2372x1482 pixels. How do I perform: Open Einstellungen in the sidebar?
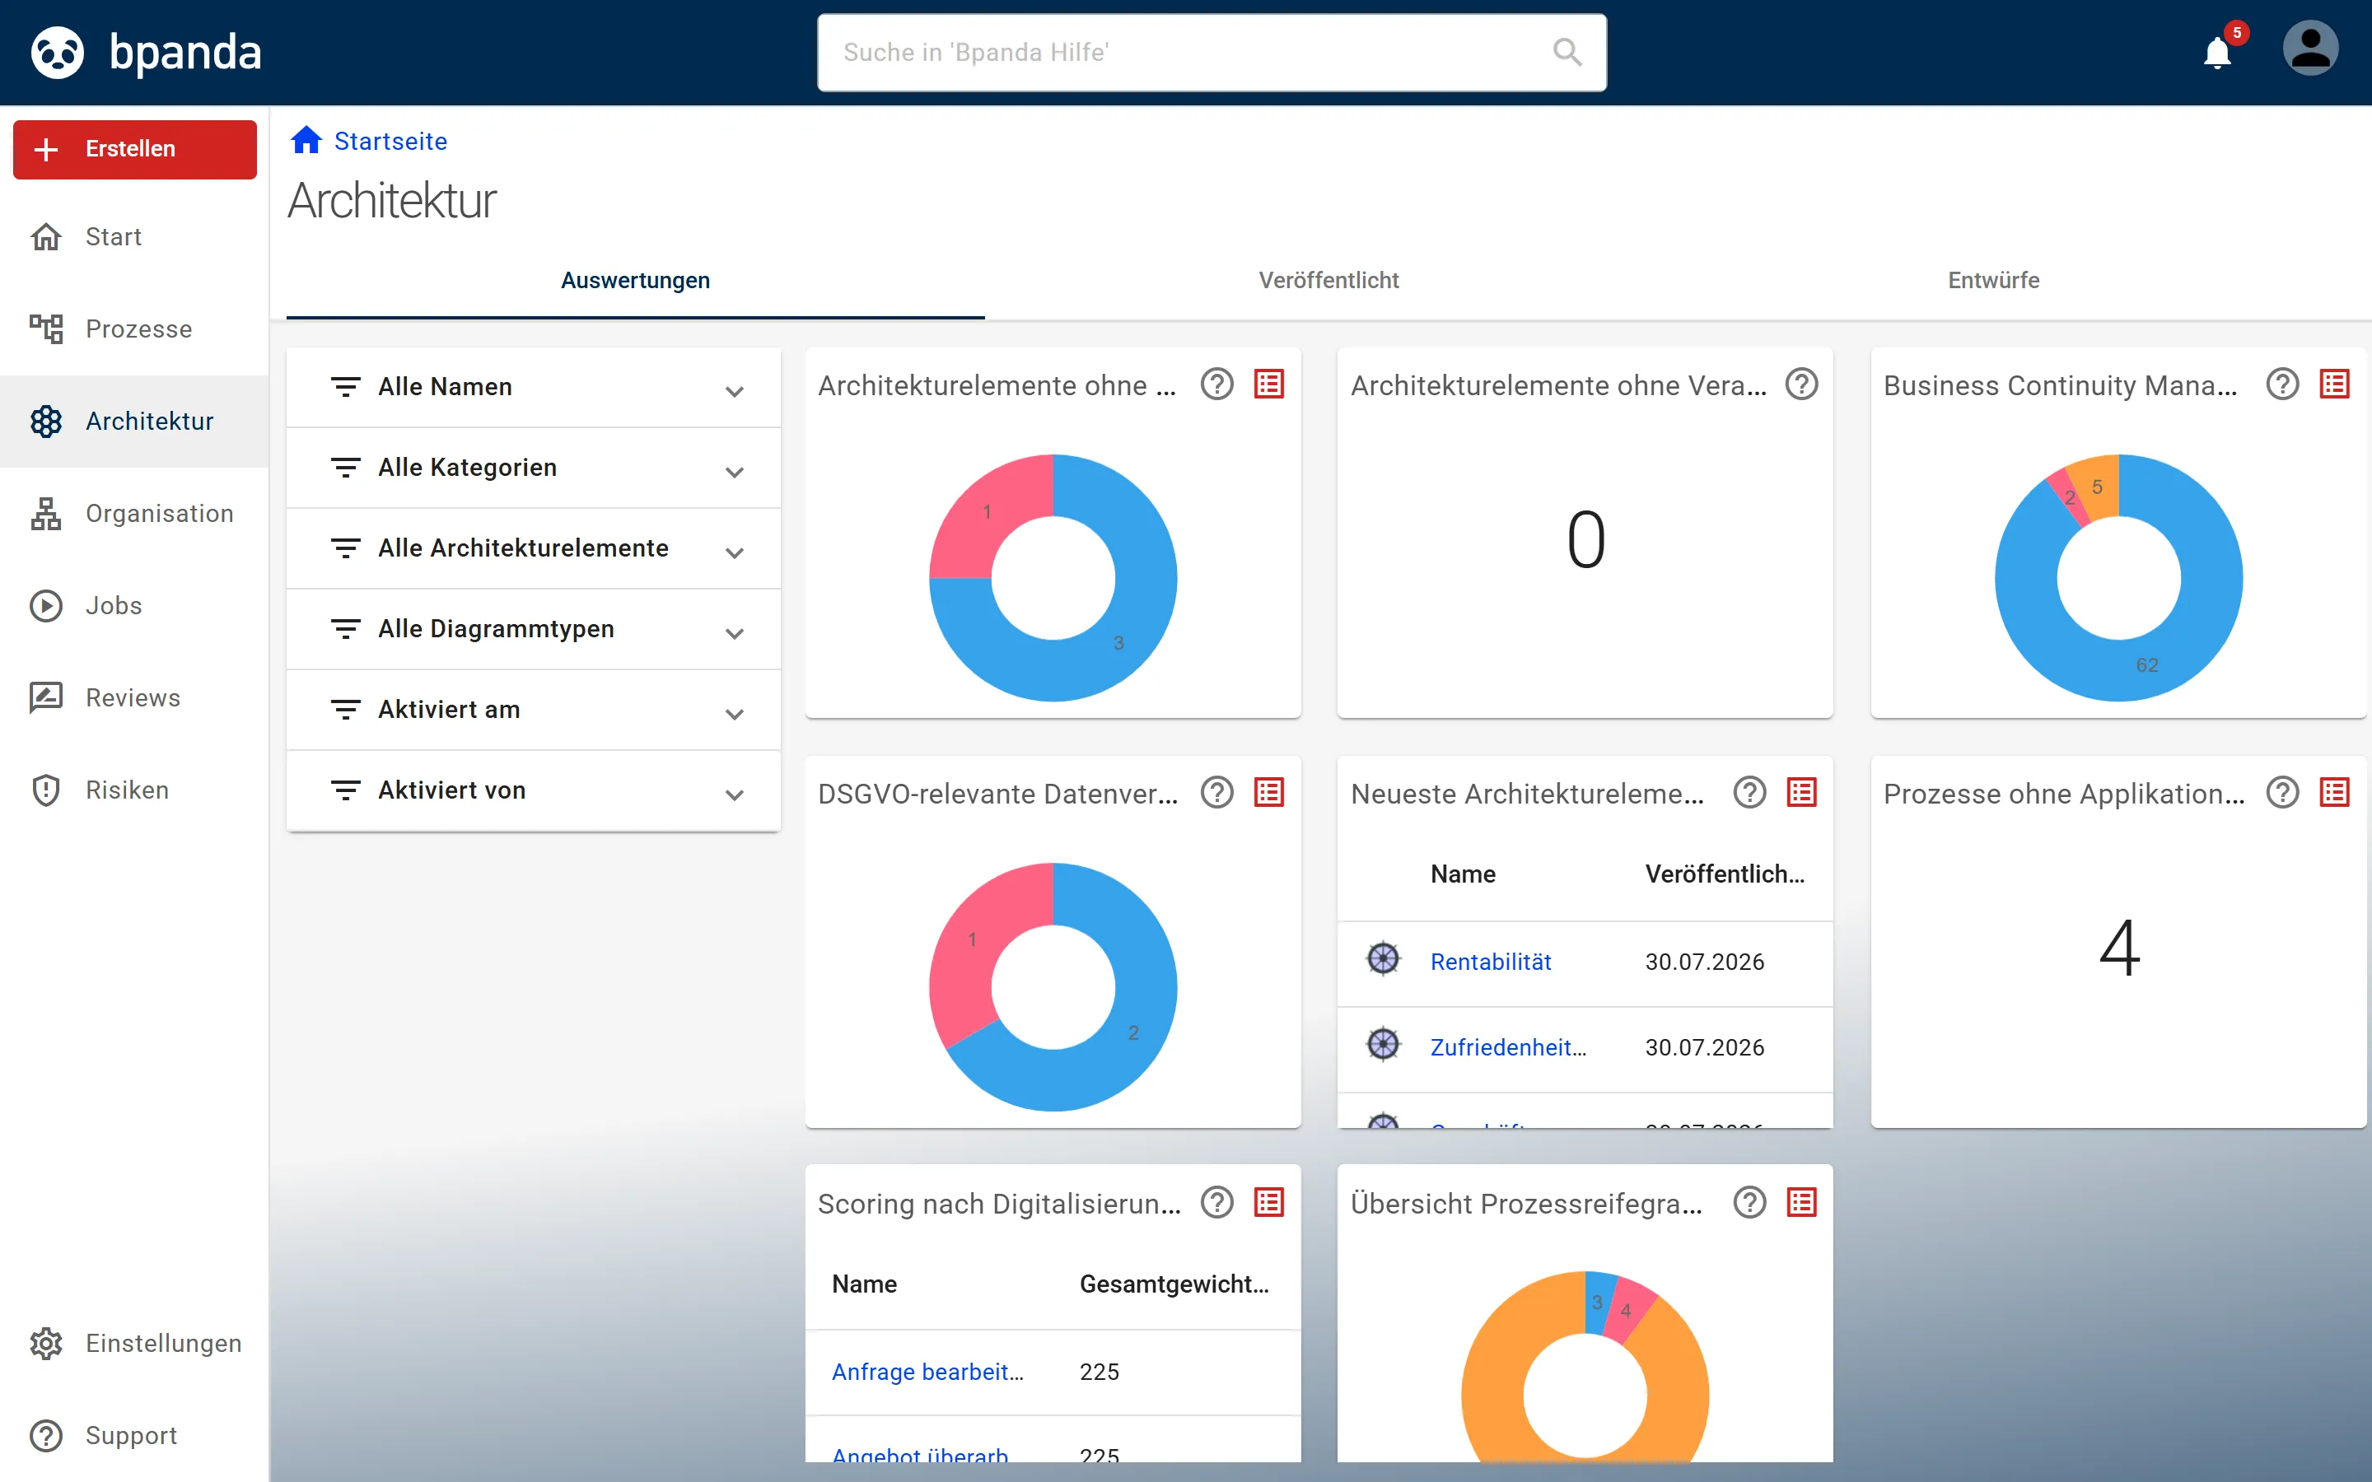click(134, 1343)
